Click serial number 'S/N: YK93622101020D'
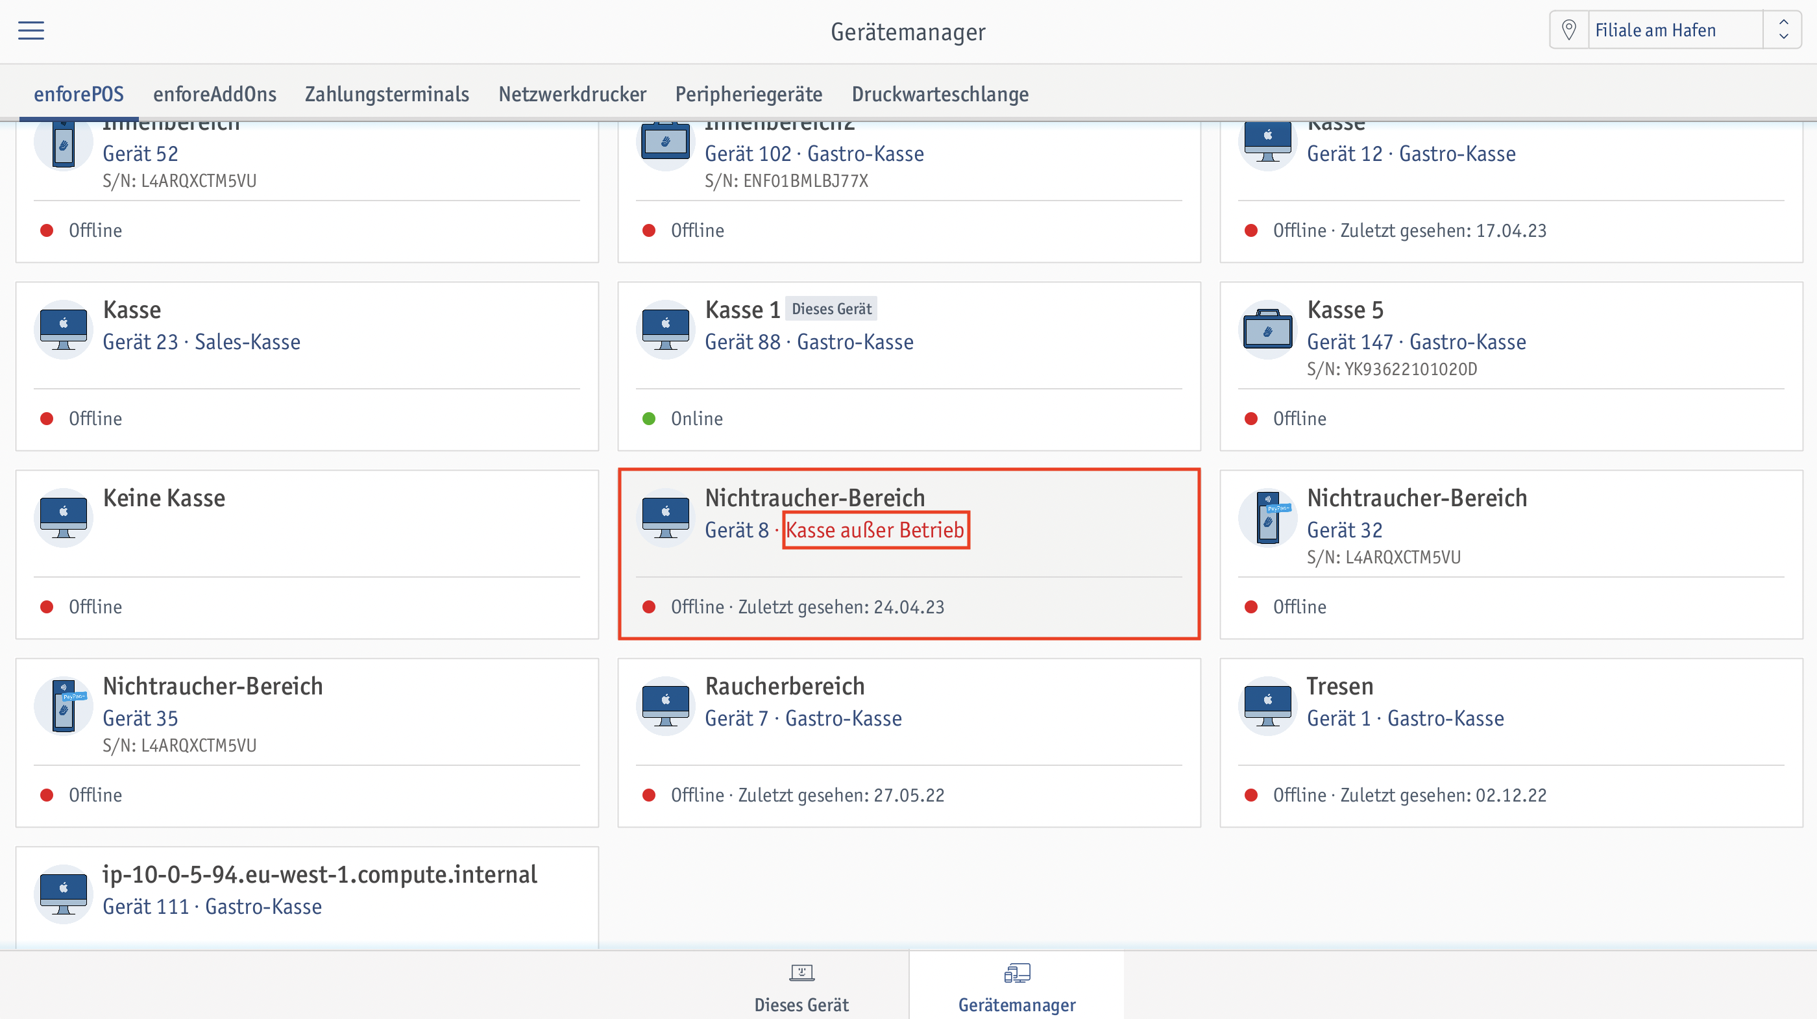This screenshot has height=1019, width=1817. (1392, 369)
